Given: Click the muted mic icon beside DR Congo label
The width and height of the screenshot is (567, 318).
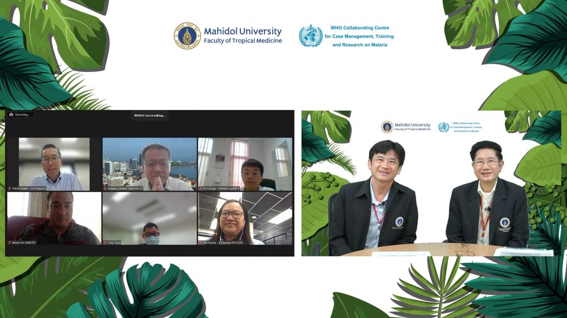Looking at the screenshot, I should click(200, 188).
